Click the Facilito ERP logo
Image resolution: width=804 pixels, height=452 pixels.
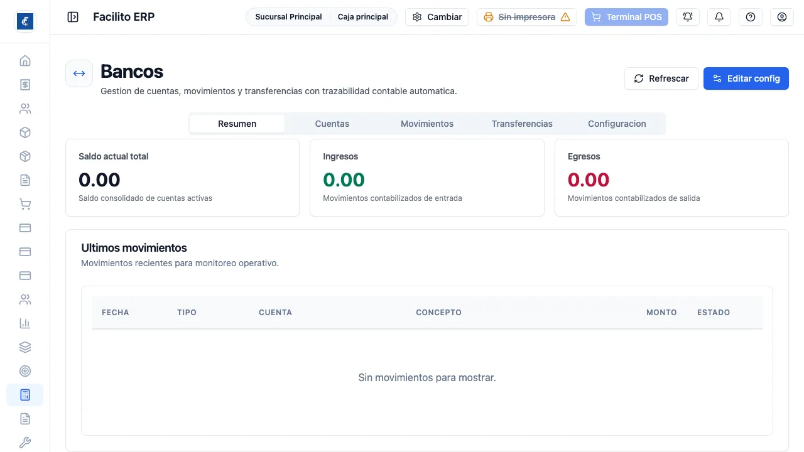click(x=25, y=21)
